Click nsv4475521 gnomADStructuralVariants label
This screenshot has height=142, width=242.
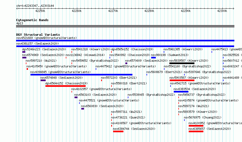pos(109,100)
